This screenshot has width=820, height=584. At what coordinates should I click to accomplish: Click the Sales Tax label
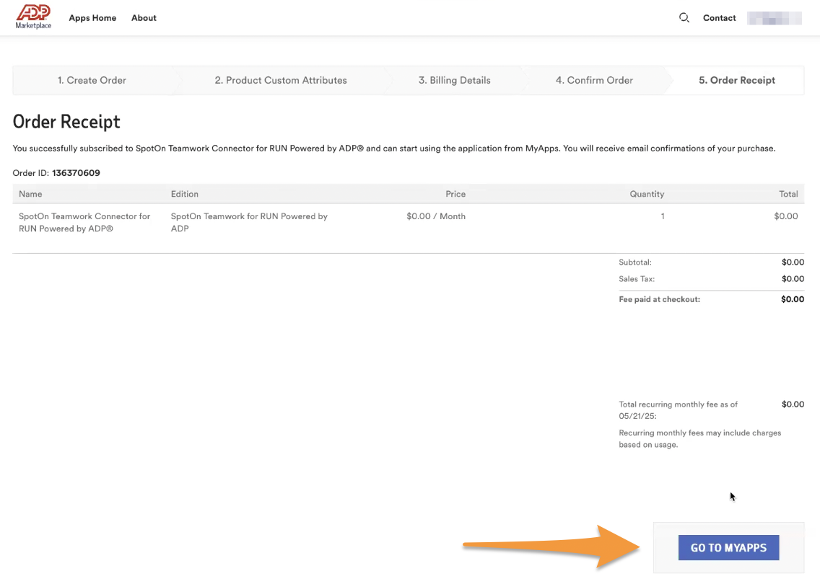[637, 279]
